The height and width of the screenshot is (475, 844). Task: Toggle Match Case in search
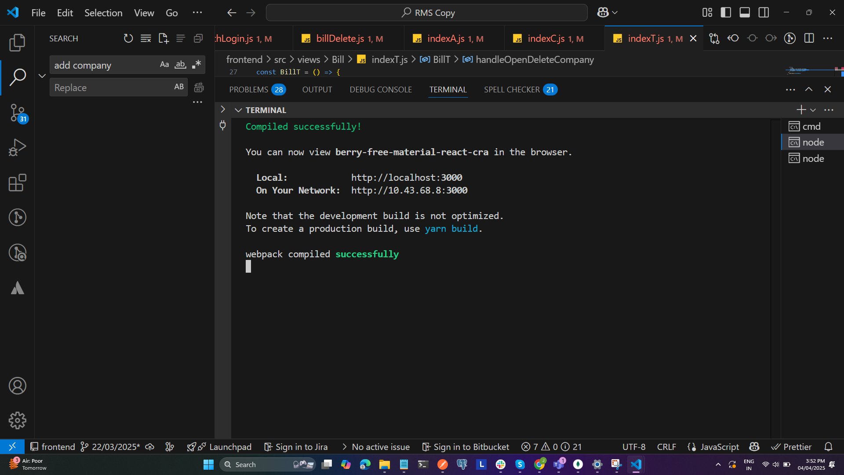click(x=164, y=65)
